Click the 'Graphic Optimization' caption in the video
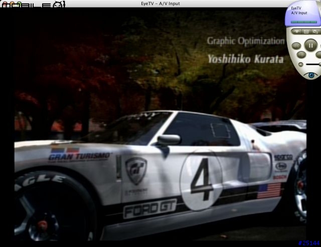The image size is (321, 247). click(x=246, y=41)
